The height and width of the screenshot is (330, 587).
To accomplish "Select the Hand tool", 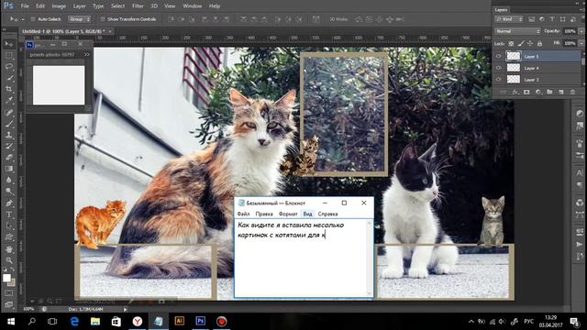I will click(9, 249).
